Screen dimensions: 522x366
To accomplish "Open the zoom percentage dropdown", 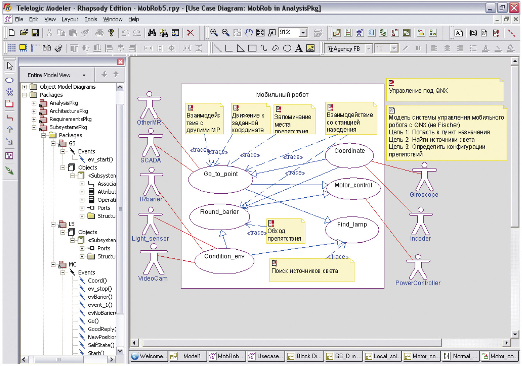I will coord(303,33).
